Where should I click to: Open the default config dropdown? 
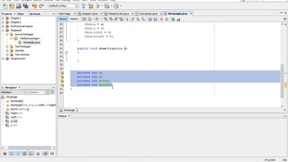coord(63,6)
